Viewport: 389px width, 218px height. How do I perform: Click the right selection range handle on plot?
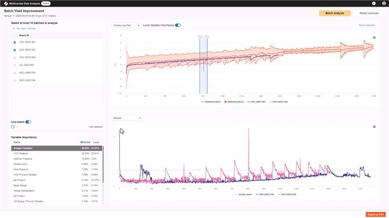[x=207, y=37]
